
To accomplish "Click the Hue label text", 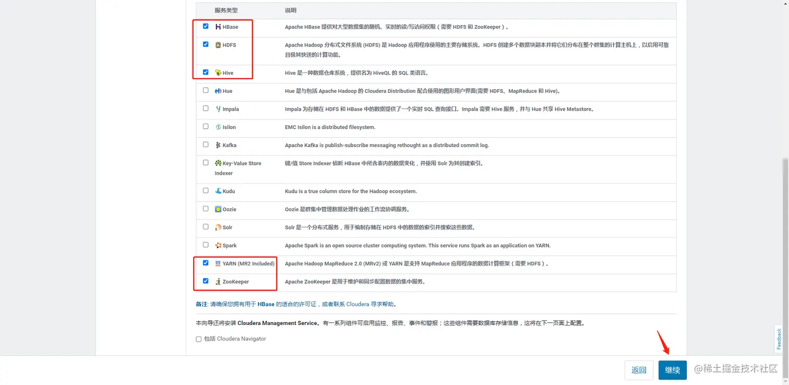I will 227,91.
